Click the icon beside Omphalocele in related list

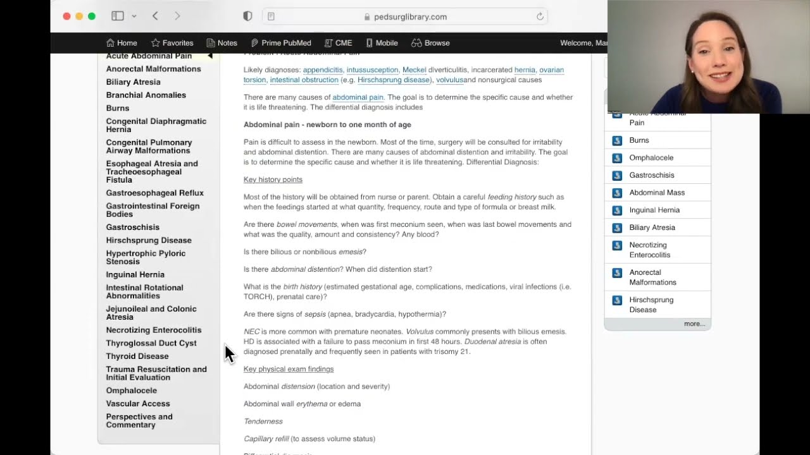tap(617, 158)
